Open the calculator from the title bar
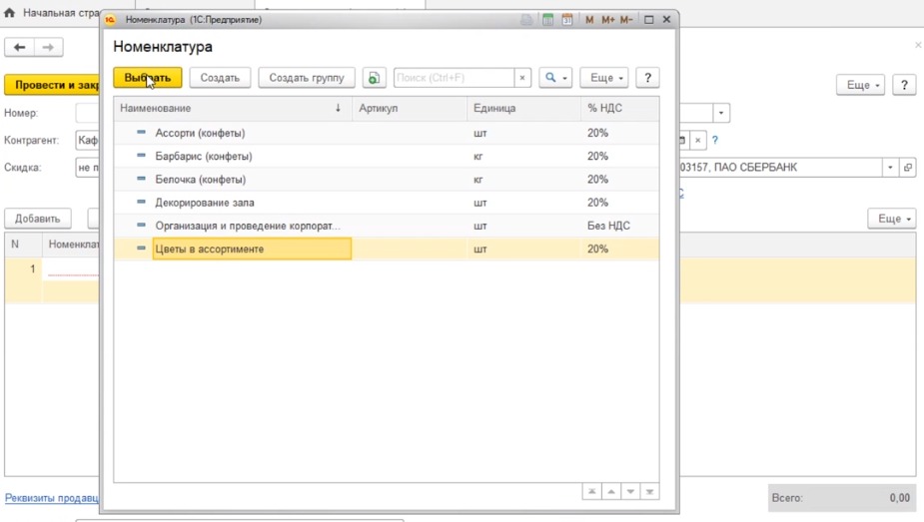The height and width of the screenshot is (522, 924). pos(548,19)
